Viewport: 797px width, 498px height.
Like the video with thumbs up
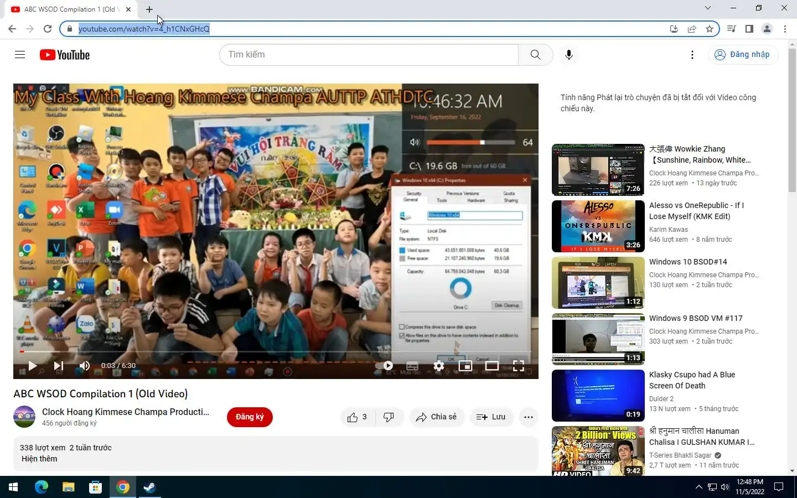[x=357, y=417]
